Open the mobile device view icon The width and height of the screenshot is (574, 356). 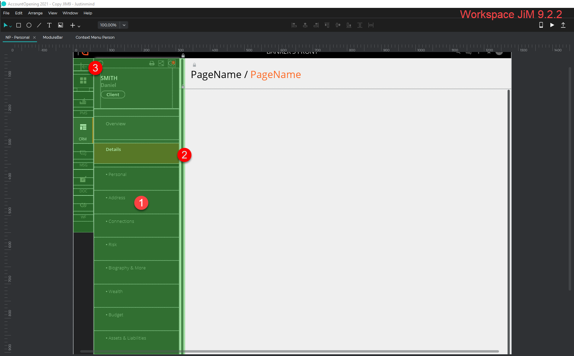pos(541,25)
